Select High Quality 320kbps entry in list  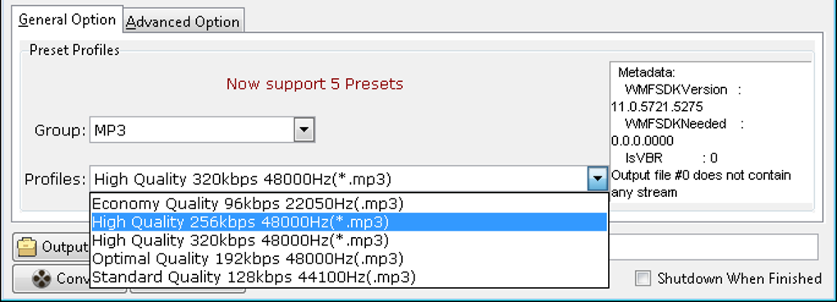349,240
